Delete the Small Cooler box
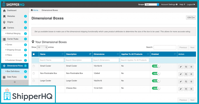This screenshot has height=104, width=199. click(x=191, y=67)
